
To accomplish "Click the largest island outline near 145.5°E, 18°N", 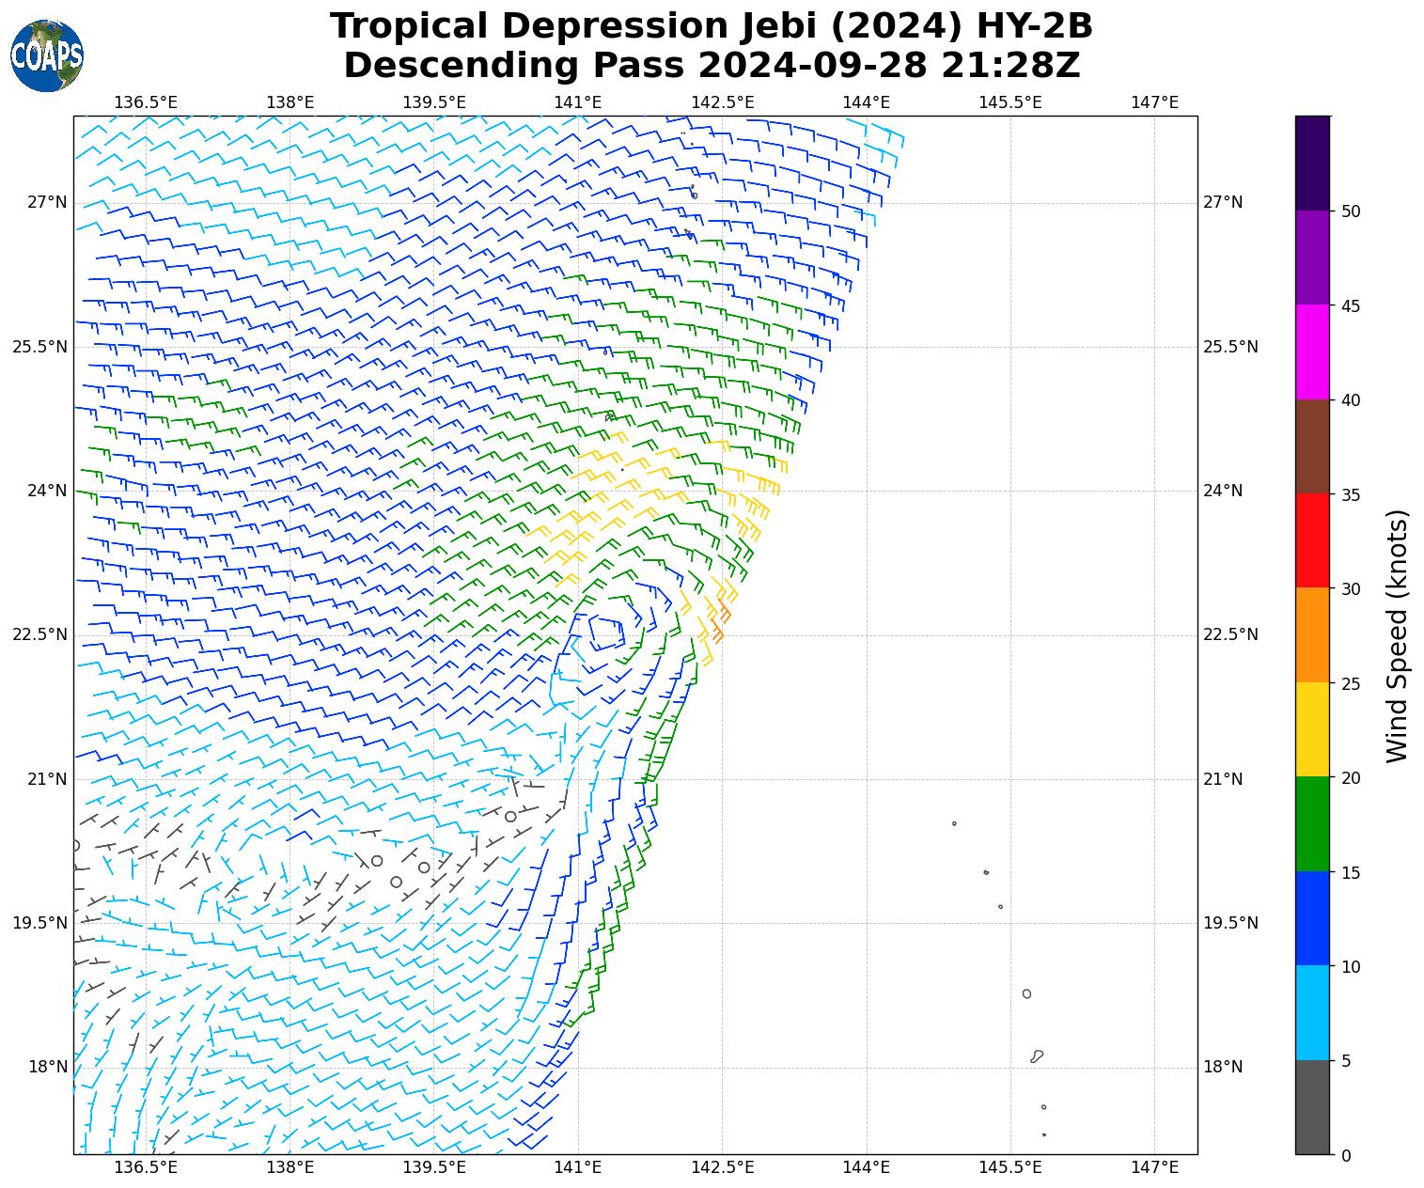I will click(x=1037, y=1056).
